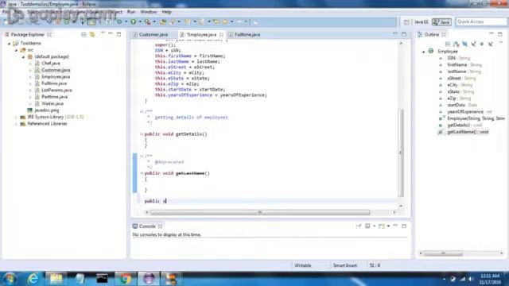Toggle Hide Static Members in Outline
This screenshot has width=509, height=286.
(473, 44)
